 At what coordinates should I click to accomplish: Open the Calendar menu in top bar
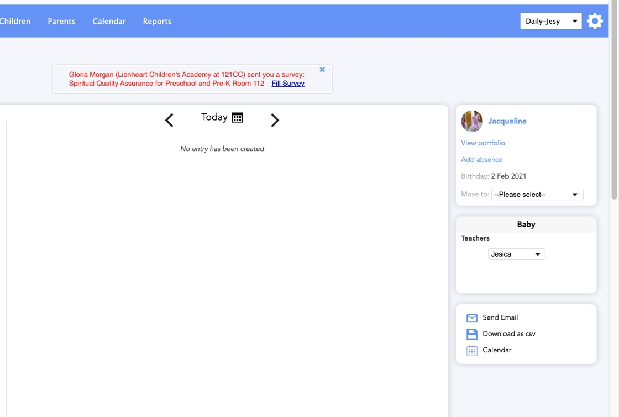click(109, 22)
